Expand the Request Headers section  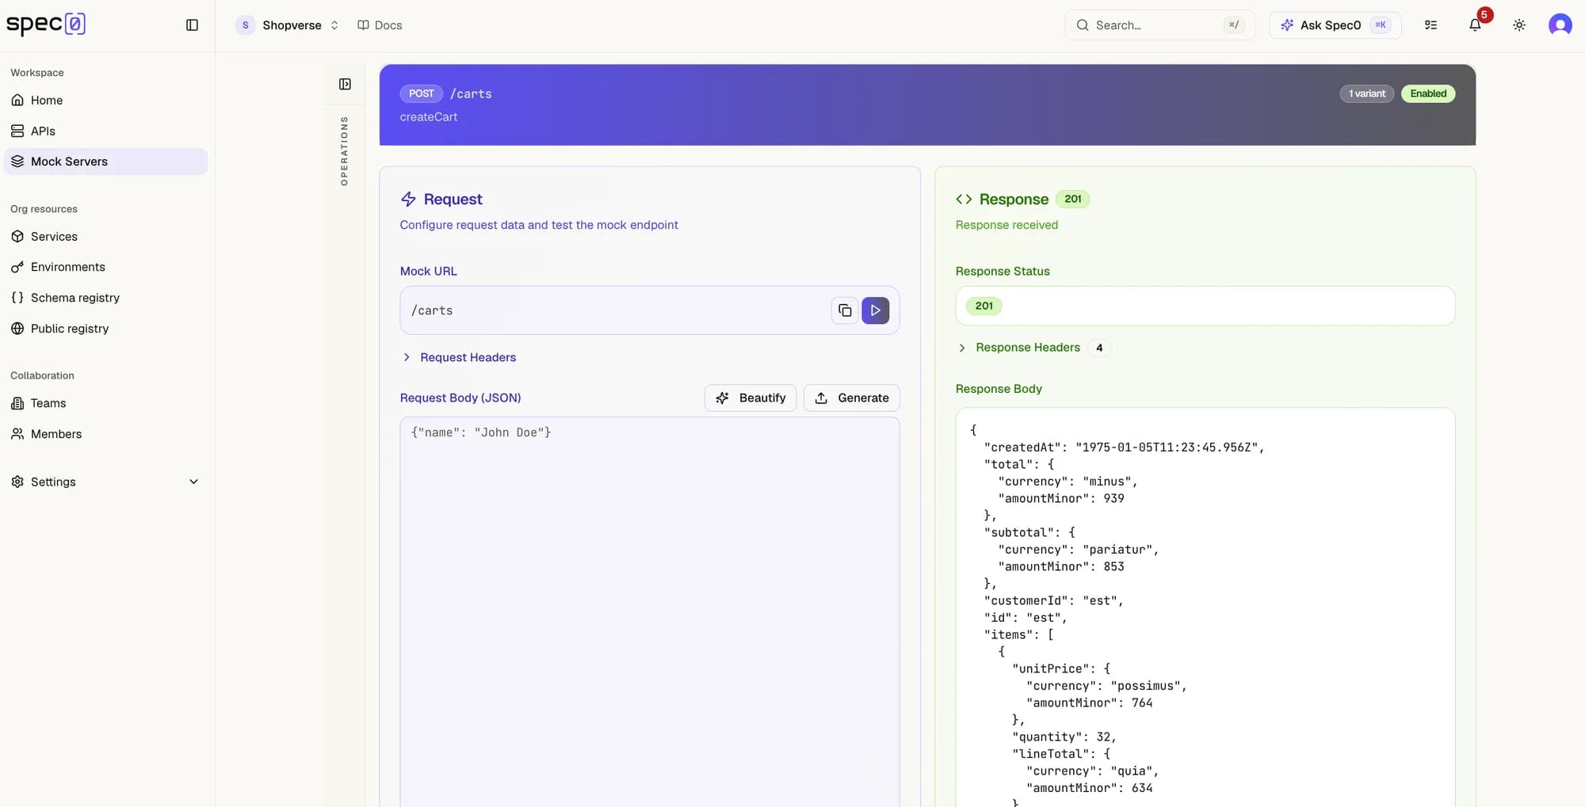460,357
